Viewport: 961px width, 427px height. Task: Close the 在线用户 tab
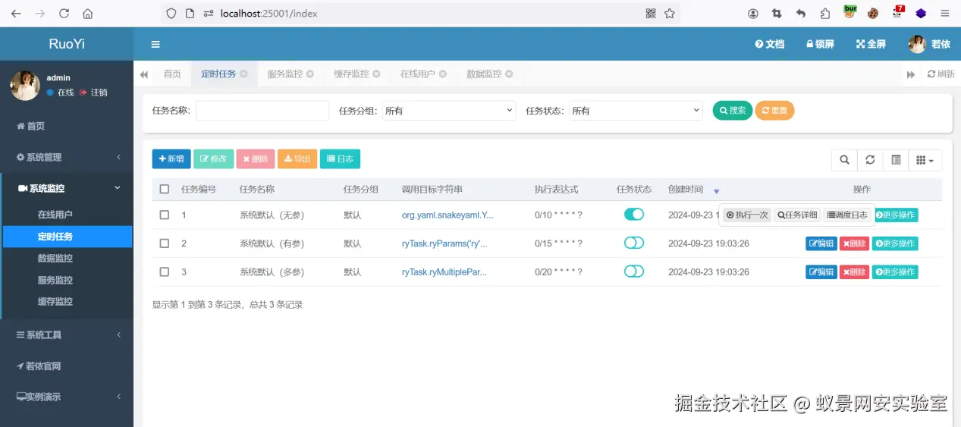pyautogui.click(x=443, y=74)
